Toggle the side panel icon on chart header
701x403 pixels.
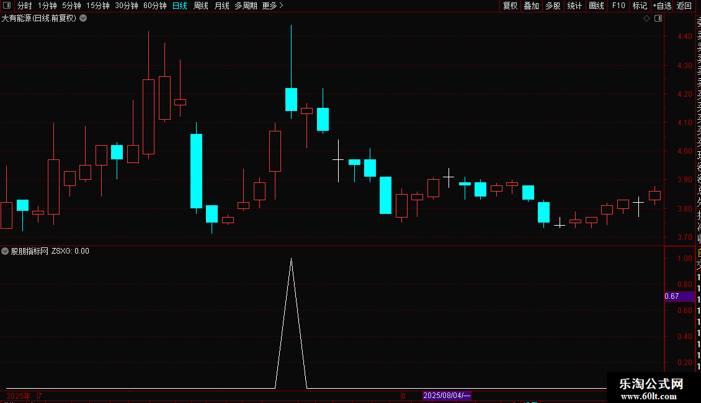pos(658,19)
